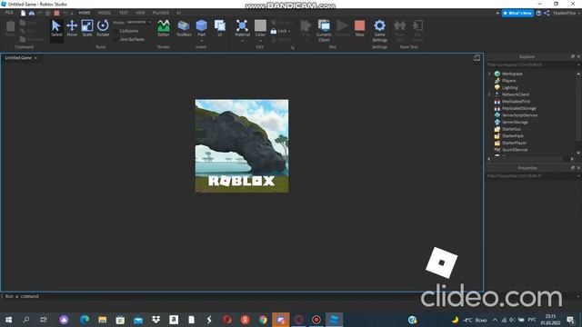Undock the Explorer panel
The image size is (582, 327).
(x=572, y=56)
